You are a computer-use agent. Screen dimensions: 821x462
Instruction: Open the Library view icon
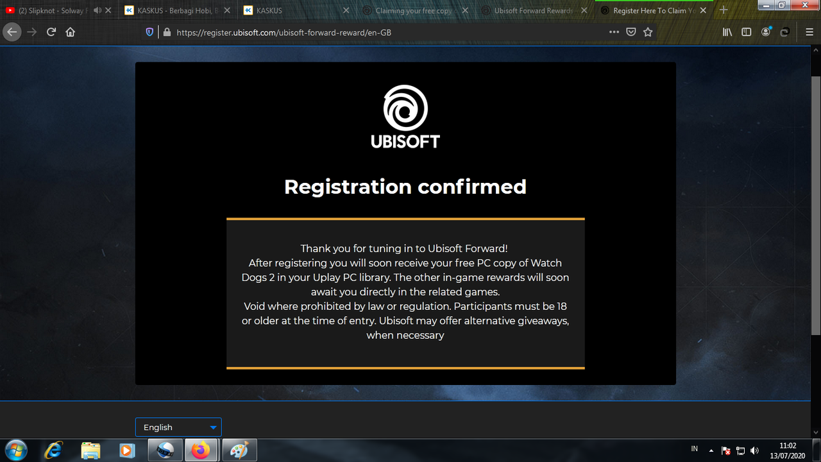click(x=727, y=32)
